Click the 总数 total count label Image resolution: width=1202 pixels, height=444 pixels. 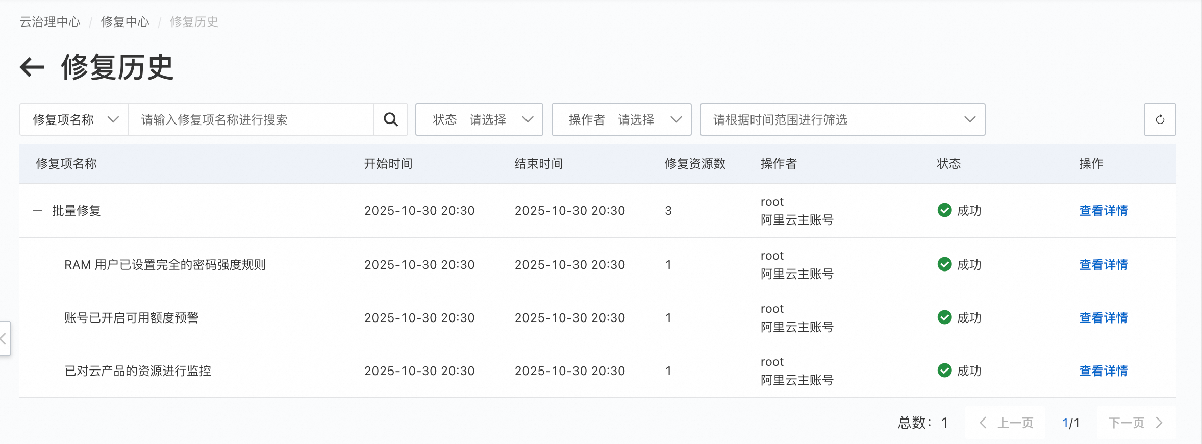(923, 423)
